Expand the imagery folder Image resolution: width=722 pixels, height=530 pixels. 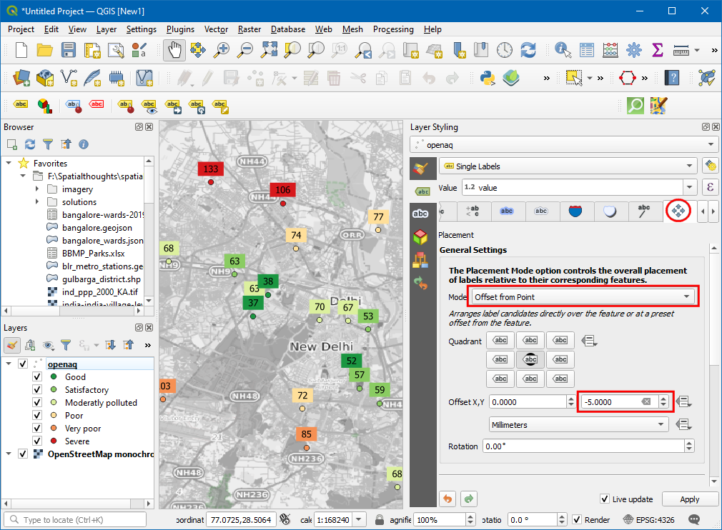37,189
